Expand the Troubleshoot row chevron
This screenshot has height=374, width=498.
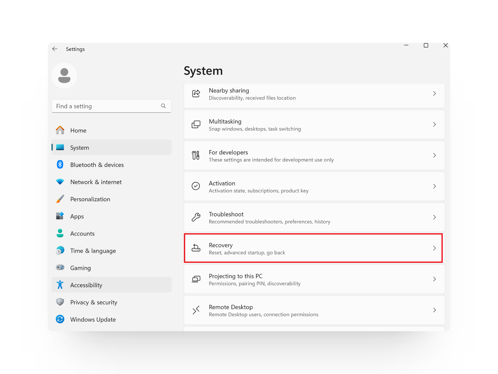pyautogui.click(x=434, y=217)
